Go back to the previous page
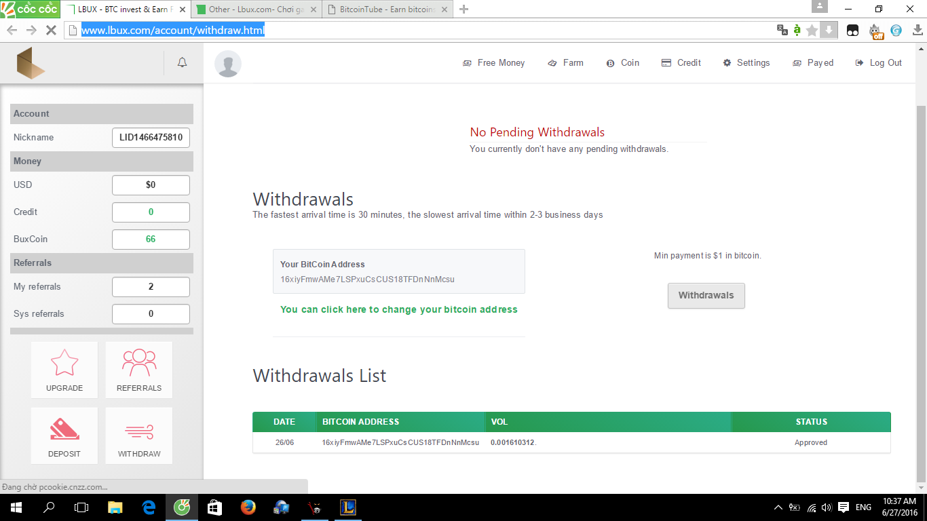 point(12,31)
